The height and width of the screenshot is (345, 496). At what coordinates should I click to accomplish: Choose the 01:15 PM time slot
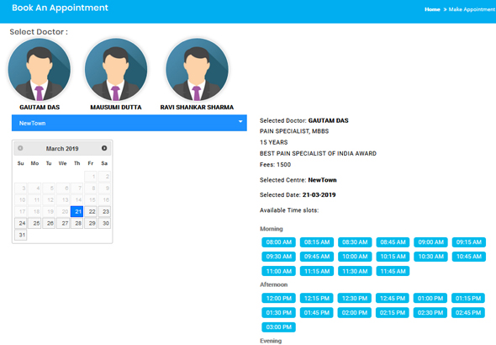click(468, 298)
